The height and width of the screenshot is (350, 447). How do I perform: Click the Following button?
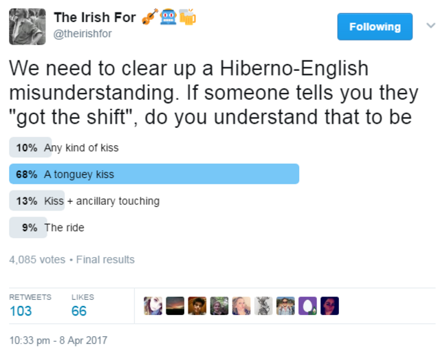coord(375,27)
